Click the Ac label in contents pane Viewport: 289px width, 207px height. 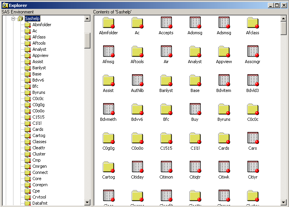click(137, 33)
